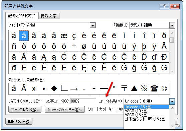Choose the black up-pointing triangle recent symbol

point(134,89)
